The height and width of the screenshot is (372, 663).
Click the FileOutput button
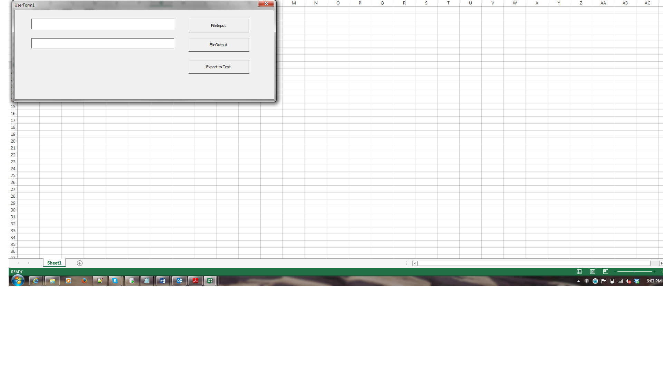(218, 44)
